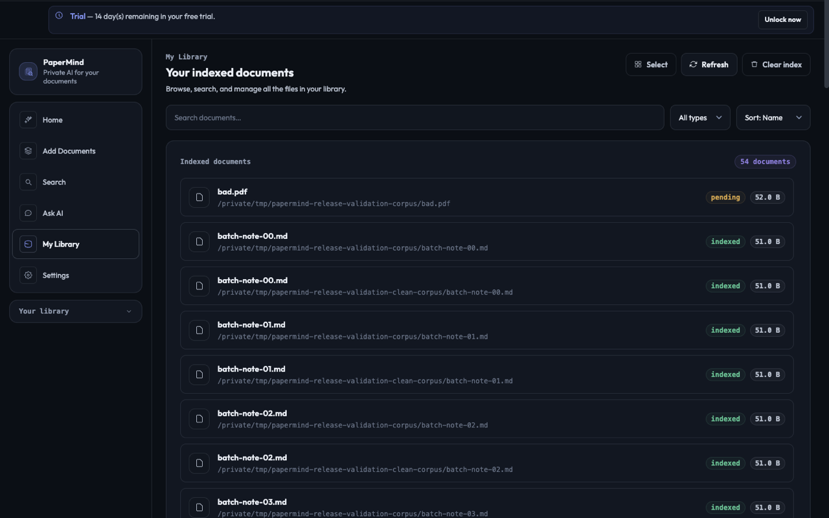Click the Search documents input field
The height and width of the screenshot is (518, 829).
click(x=415, y=118)
